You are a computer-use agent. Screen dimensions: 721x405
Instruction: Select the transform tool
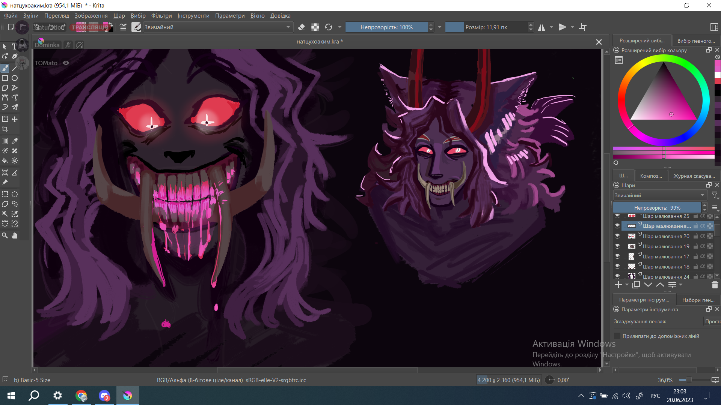[x=5, y=119]
